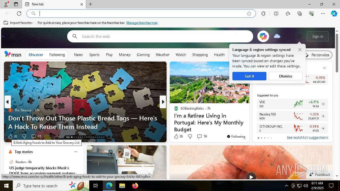The width and height of the screenshot is (340, 191).
Task: Open the Extensions icon
Action: click(263, 14)
